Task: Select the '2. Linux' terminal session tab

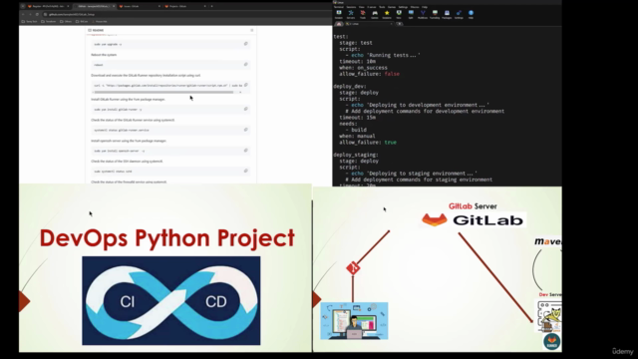Action: pos(368,24)
